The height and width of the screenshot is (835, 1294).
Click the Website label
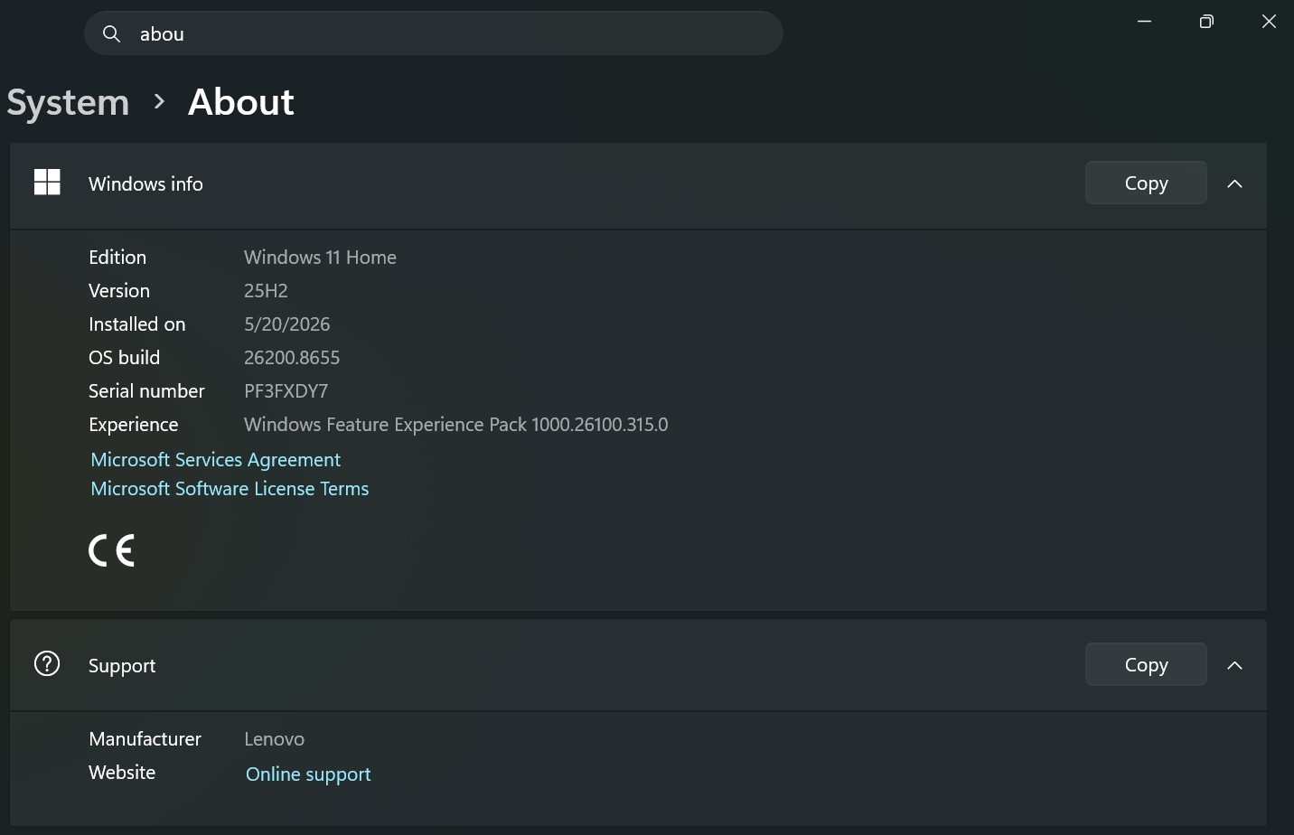122,773
